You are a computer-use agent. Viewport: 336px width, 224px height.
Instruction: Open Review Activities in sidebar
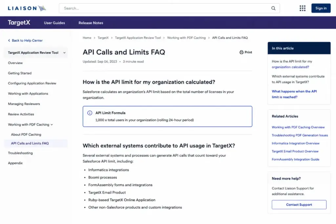tap(21, 114)
